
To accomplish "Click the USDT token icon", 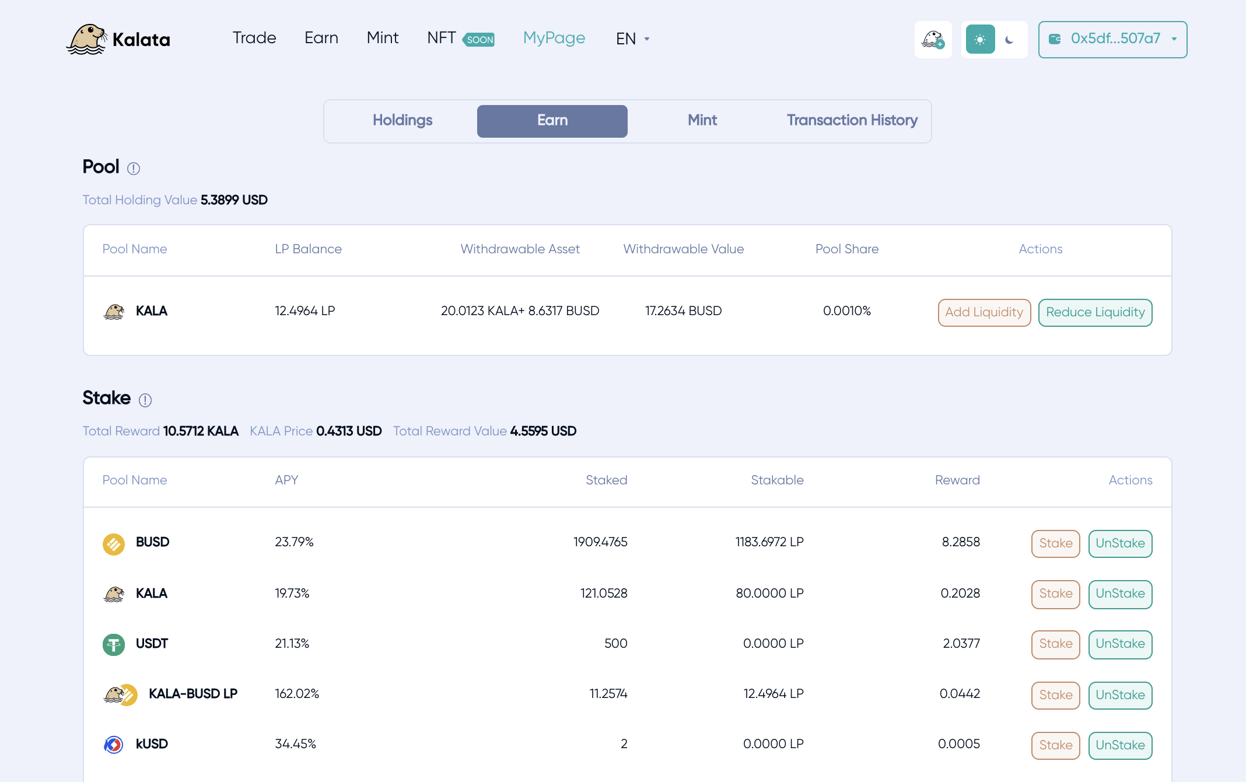I will click(x=114, y=644).
